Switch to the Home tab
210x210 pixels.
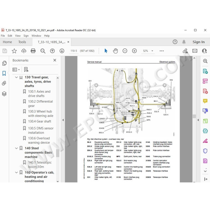(7, 42)
